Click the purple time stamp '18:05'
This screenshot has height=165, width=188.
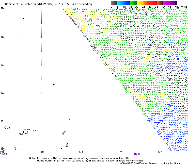point(137,154)
